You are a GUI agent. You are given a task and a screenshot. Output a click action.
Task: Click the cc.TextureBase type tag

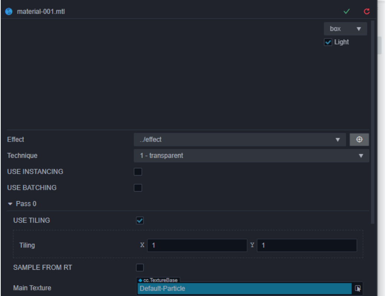(x=158, y=280)
